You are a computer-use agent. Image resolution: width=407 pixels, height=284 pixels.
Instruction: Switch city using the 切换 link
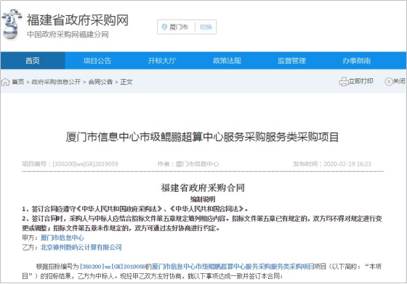point(206,27)
